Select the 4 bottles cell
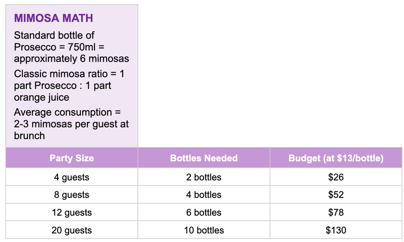This screenshot has width=404, height=242. (x=204, y=195)
